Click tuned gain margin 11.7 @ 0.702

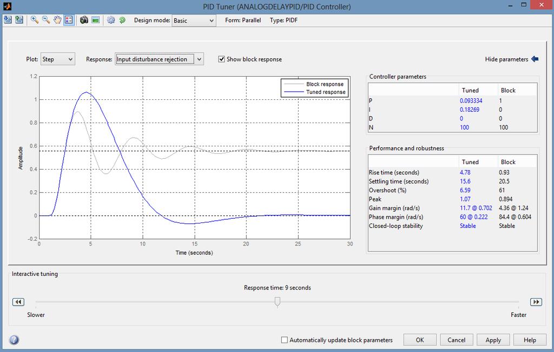click(476, 208)
